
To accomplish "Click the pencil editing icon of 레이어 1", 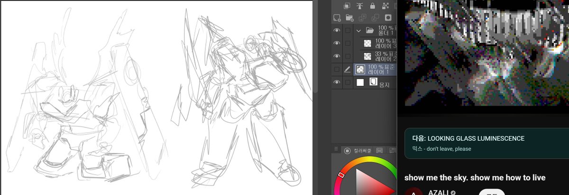I will [x=348, y=69].
